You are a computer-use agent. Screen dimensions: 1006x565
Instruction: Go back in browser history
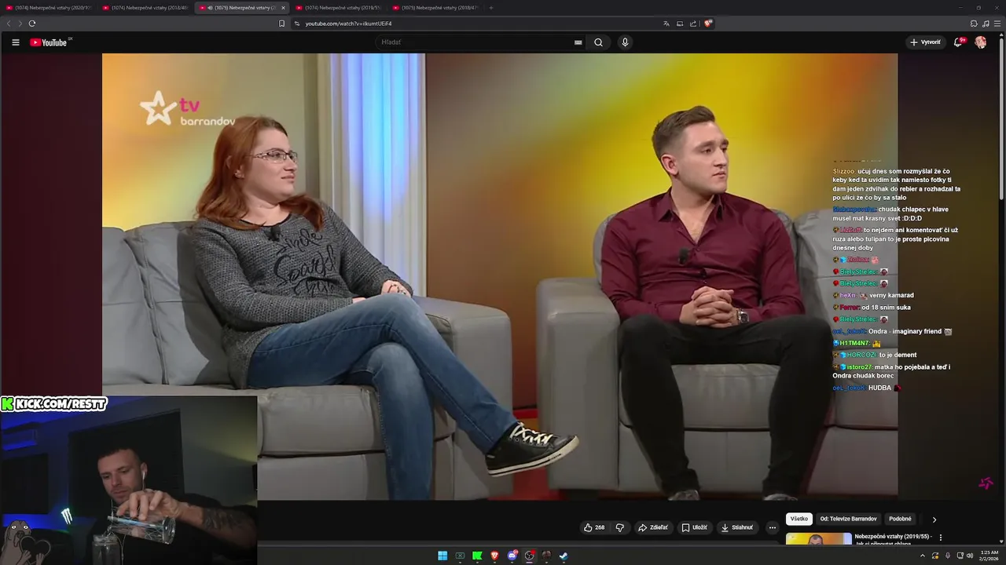tap(9, 24)
